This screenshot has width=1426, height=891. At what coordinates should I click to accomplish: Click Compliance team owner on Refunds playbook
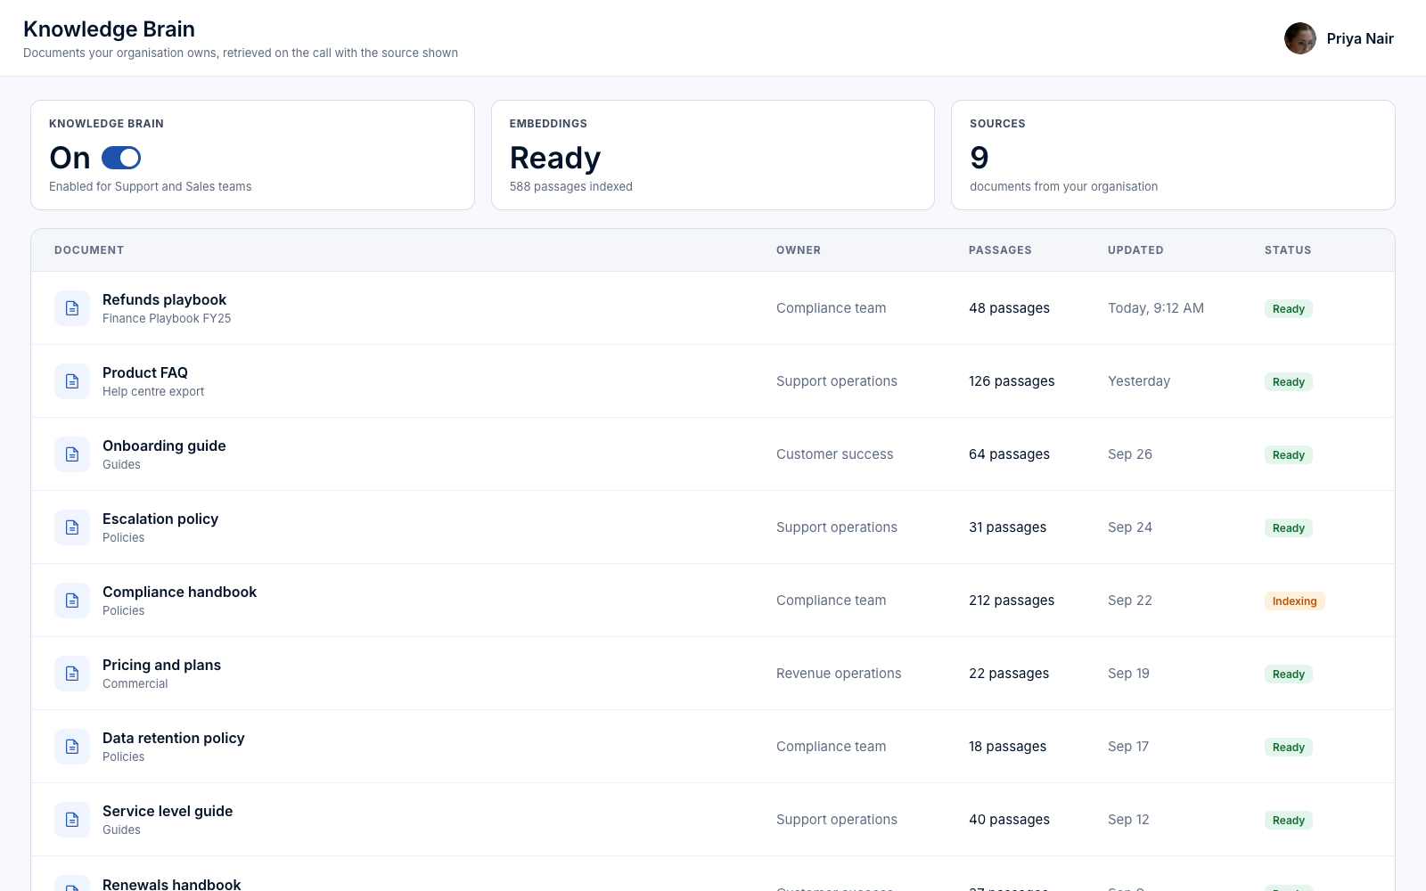tap(831, 308)
